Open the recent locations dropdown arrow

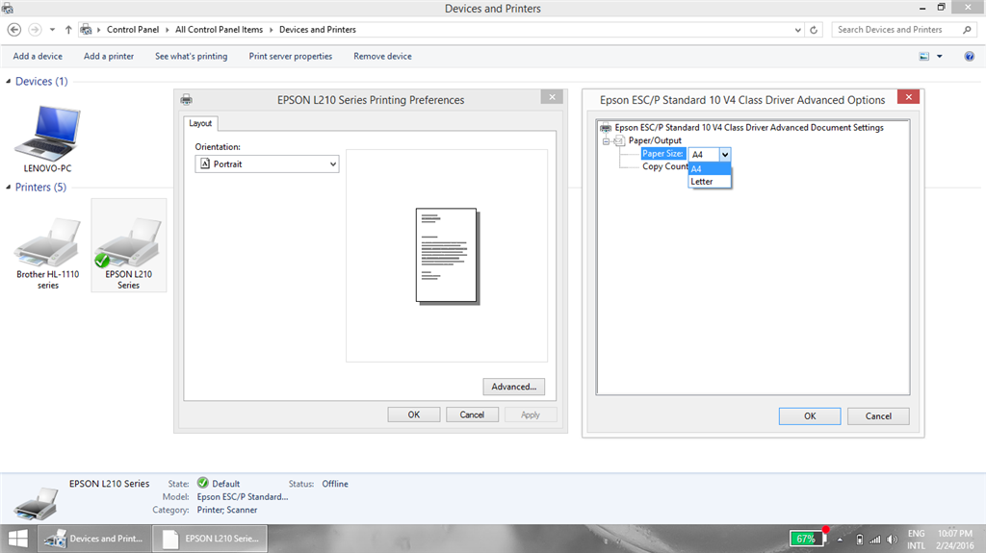tap(52, 30)
